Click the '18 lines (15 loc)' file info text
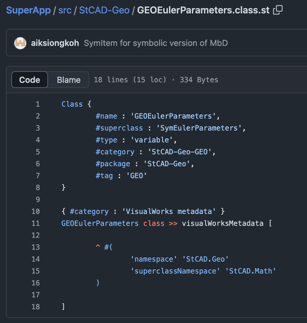 point(130,80)
